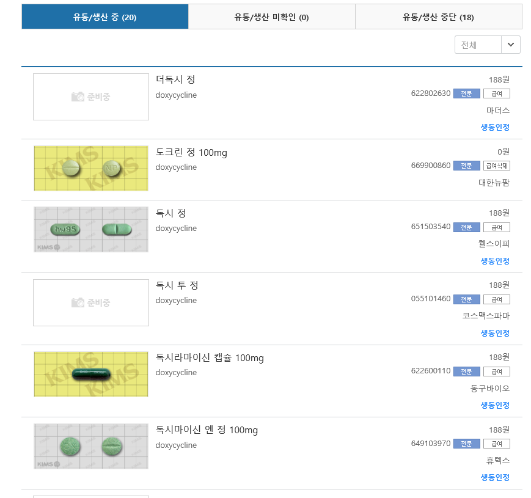Click 전문 badge in 독시 정 row
The width and height of the screenshot is (531, 498).
pos(467,227)
